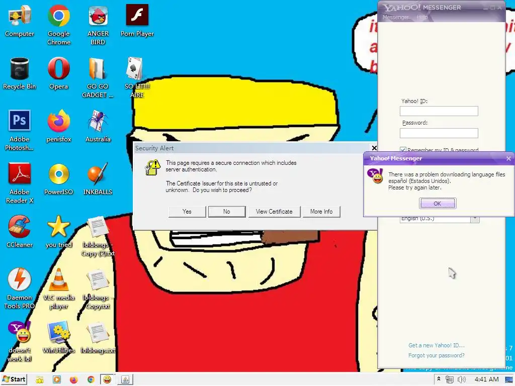Open the Start menu
Viewport: 515px width, 386px height.
(14, 379)
